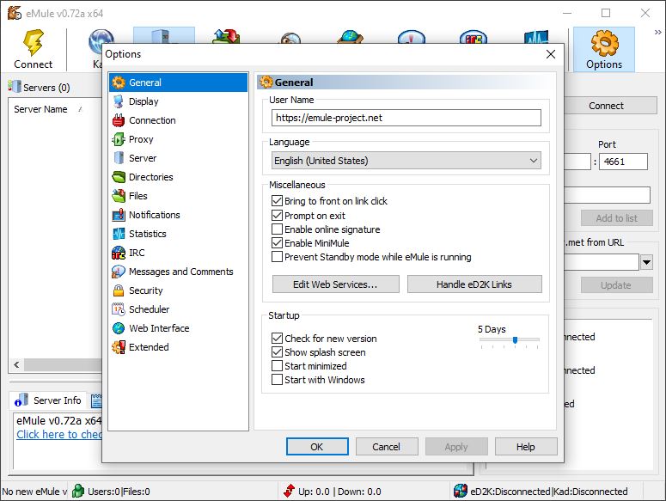Viewport: 666px width, 501px height.
Task: Open server.met URL dropdown arrow
Action: (646, 262)
